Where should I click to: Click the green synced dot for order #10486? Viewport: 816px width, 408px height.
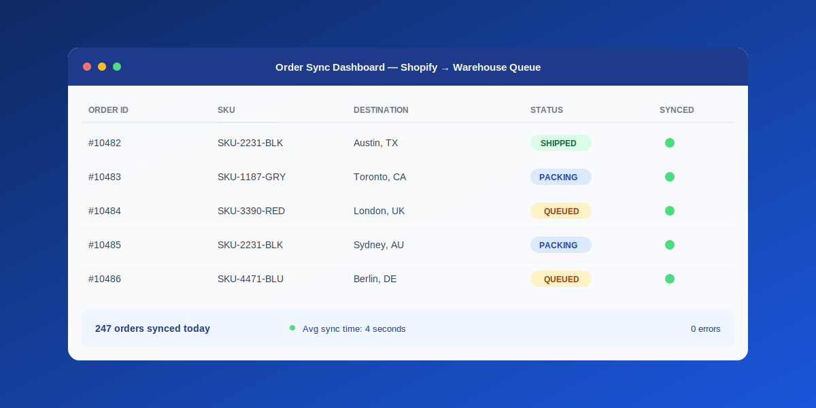(x=670, y=279)
